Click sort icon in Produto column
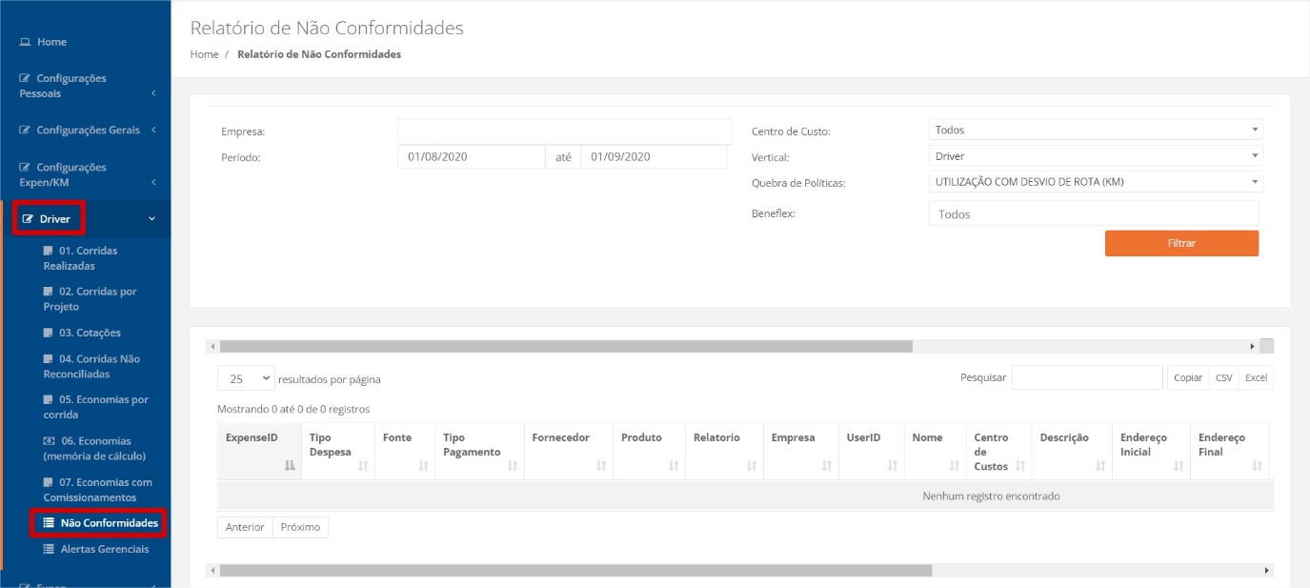The height and width of the screenshot is (588, 1310). [674, 466]
